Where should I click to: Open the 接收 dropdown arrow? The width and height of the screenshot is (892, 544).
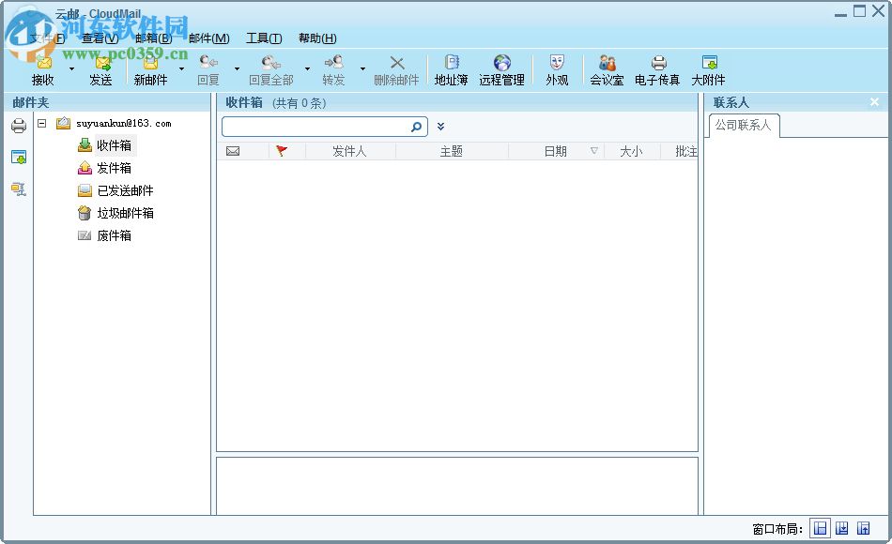point(70,68)
